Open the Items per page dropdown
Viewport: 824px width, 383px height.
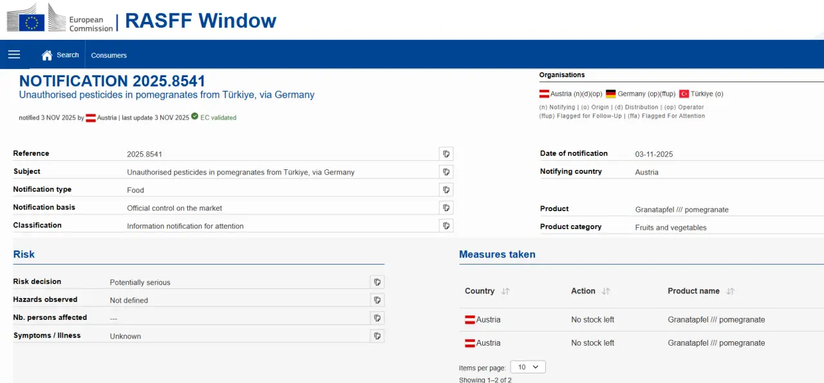(x=528, y=367)
